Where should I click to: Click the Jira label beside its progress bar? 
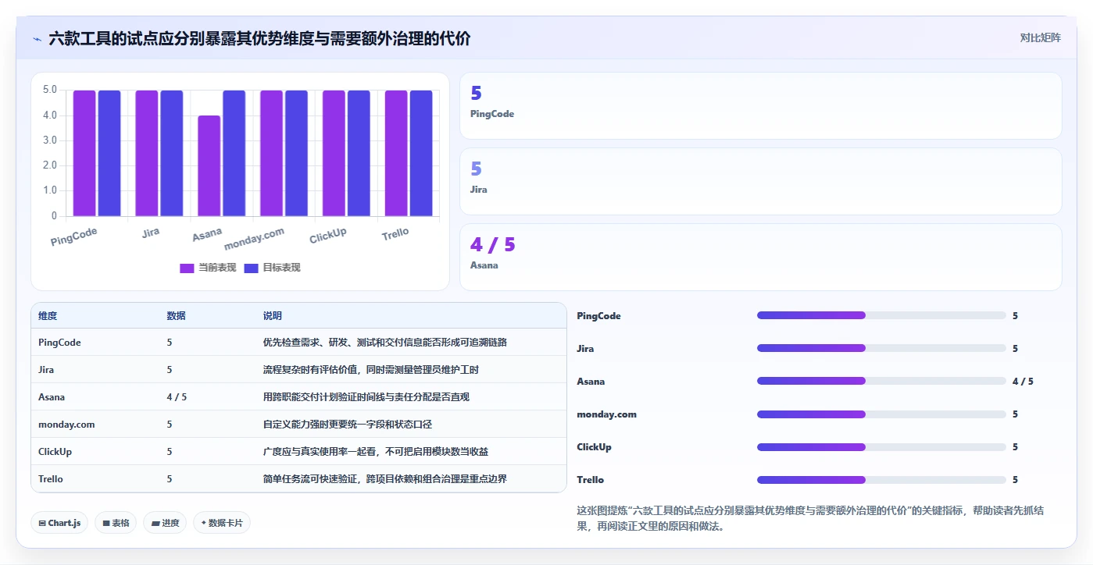[x=585, y=349]
